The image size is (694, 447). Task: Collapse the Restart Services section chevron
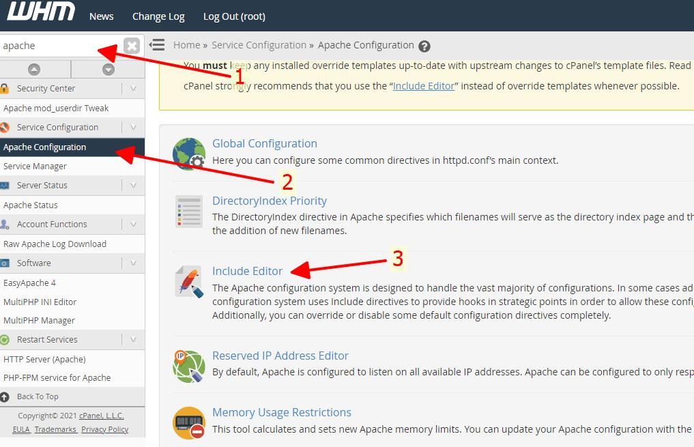133,340
